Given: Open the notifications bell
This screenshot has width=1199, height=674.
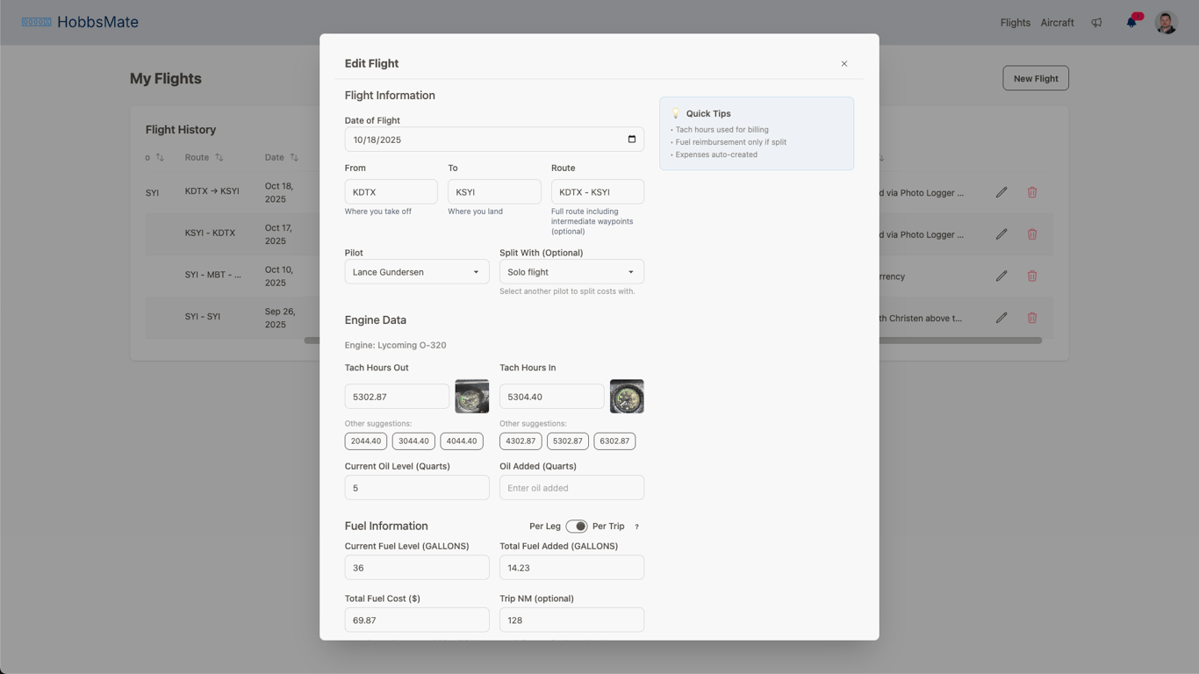Looking at the screenshot, I should (x=1131, y=22).
